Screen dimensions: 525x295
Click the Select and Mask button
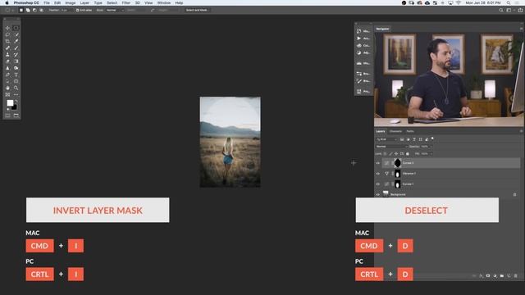pos(197,11)
